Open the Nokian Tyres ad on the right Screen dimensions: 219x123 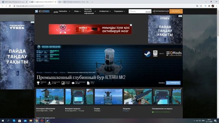pyautogui.click(x=165, y=29)
